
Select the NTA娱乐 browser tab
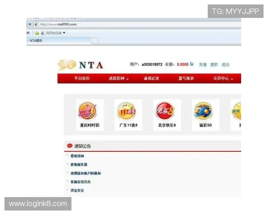(58, 41)
